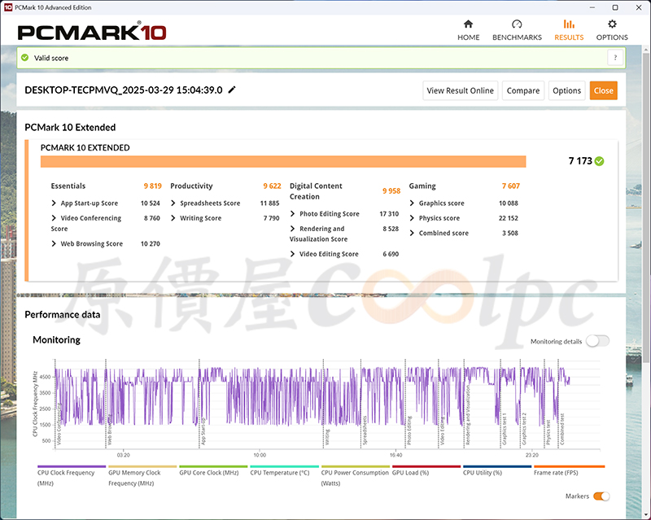Click the green check beside score 7 173
This screenshot has height=520, width=651.
(599, 161)
